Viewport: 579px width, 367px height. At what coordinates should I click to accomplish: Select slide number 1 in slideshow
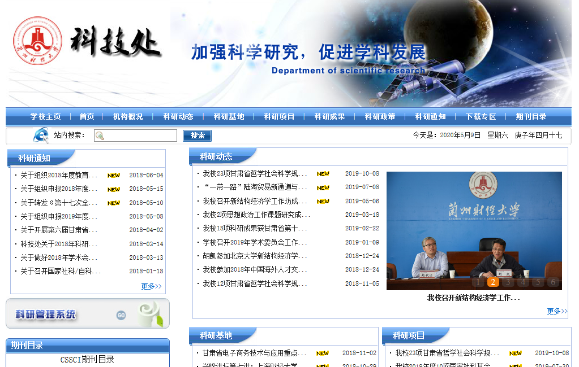(x=478, y=282)
